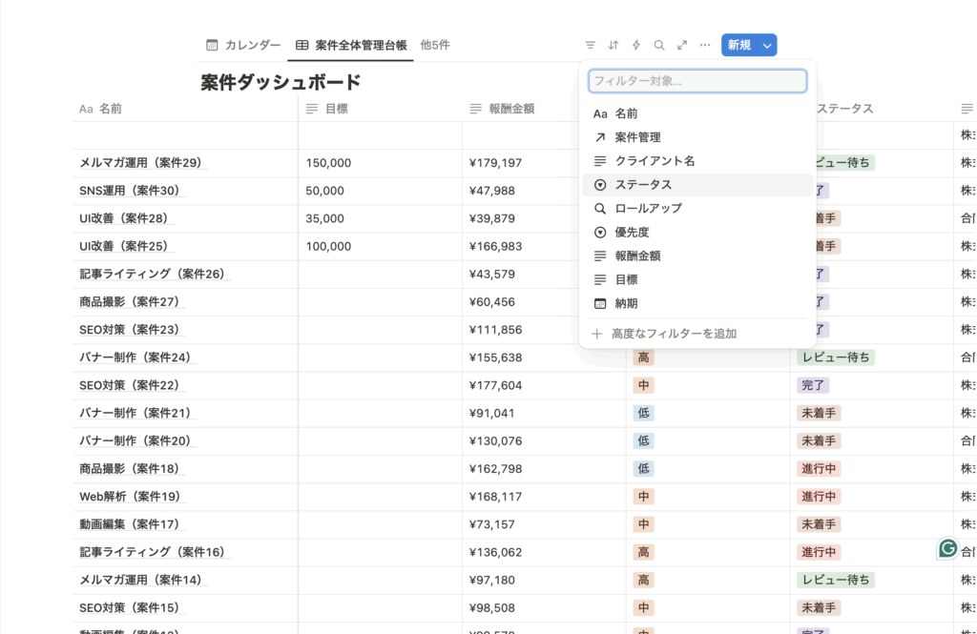Click the search magnifier icon in toolbar
977x634 pixels.
pyautogui.click(x=659, y=45)
